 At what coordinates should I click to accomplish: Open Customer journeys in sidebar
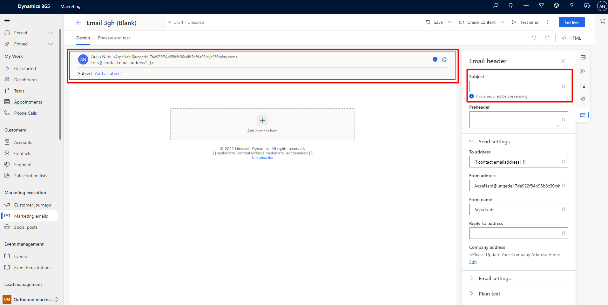[x=29, y=205]
